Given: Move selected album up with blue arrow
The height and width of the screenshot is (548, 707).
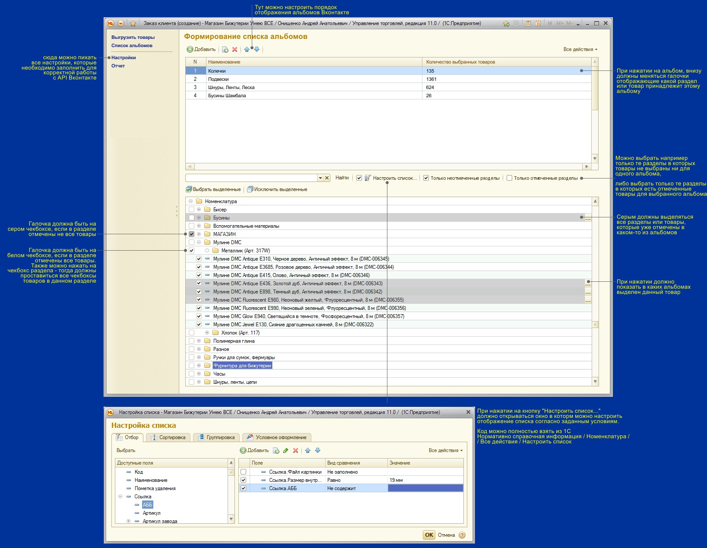Looking at the screenshot, I should click(247, 50).
